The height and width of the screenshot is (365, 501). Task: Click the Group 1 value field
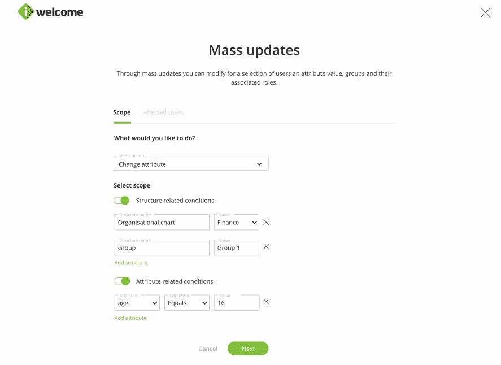coord(236,247)
